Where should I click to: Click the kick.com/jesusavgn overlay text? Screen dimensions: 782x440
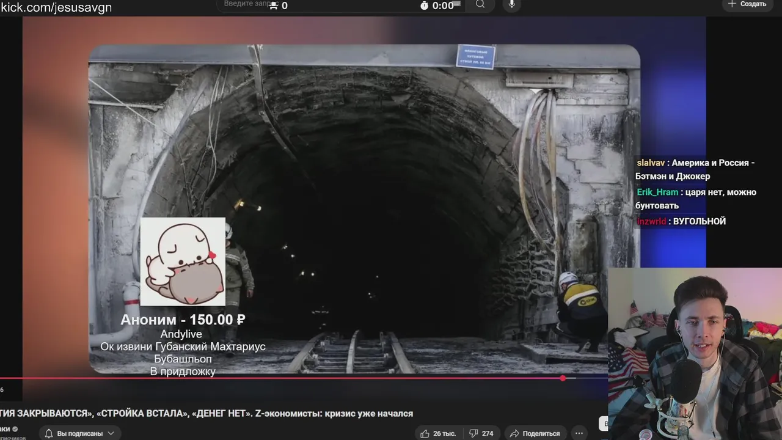pos(56,7)
